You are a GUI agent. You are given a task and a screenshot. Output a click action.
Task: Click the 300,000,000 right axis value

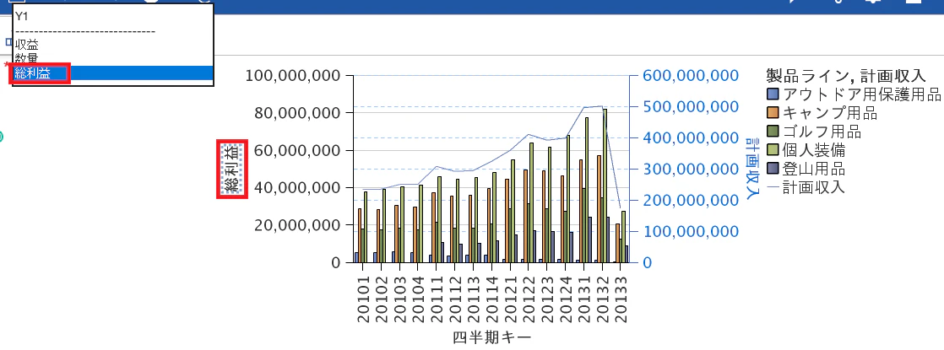pos(690,169)
